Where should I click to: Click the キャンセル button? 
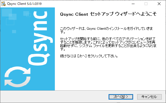pos(149,97)
